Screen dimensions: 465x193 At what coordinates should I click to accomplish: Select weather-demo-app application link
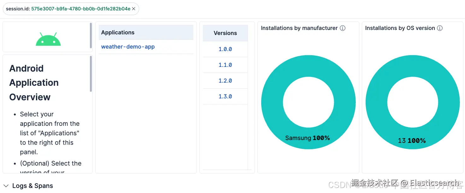coord(128,47)
